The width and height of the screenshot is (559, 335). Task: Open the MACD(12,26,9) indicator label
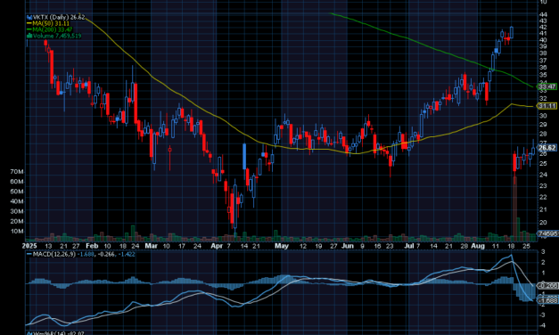point(54,254)
